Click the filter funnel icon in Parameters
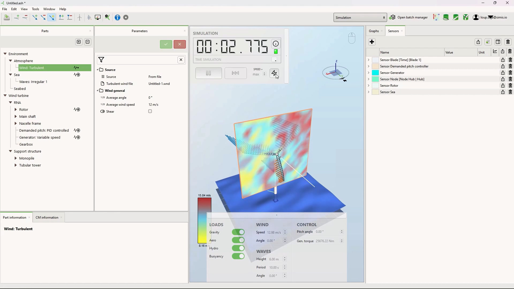The width and height of the screenshot is (514, 289). pos(101,60)
